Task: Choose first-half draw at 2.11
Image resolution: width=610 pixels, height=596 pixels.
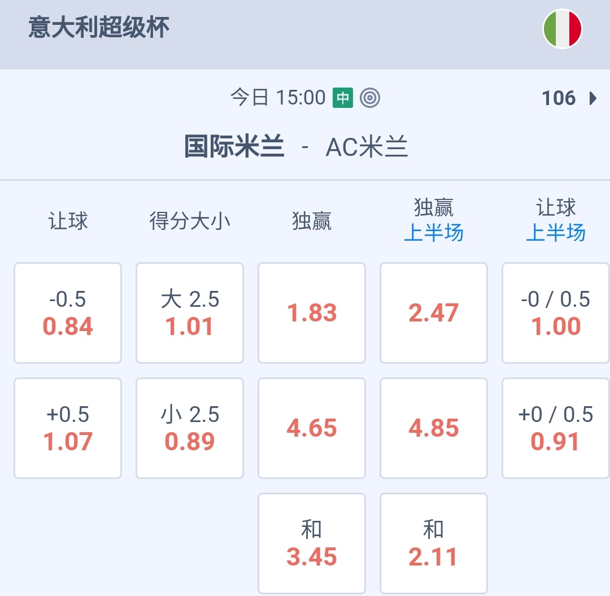Action: point(434,543)
